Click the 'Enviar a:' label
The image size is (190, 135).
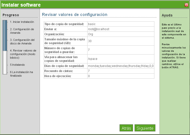click(50, 29)
